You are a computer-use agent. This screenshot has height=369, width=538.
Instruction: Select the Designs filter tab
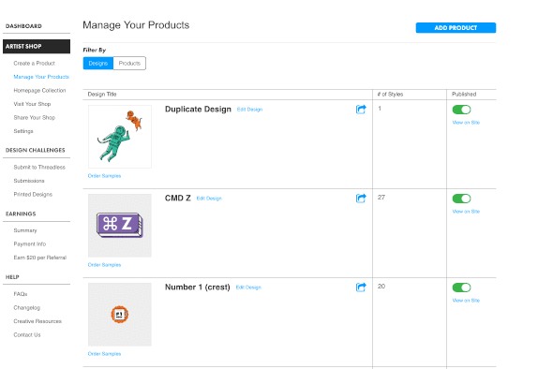click(98, 63)
